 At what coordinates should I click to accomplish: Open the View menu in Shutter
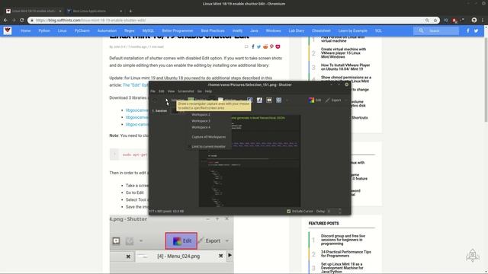(171, 91)
